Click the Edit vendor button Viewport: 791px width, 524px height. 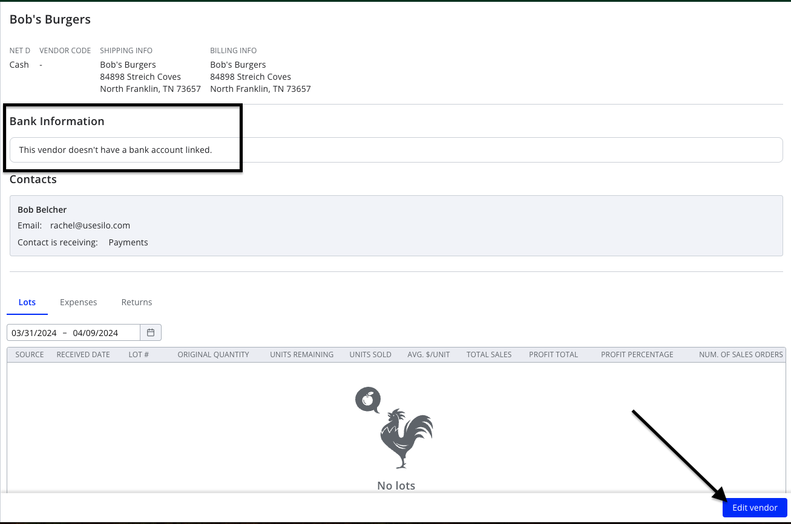point(755,508)
